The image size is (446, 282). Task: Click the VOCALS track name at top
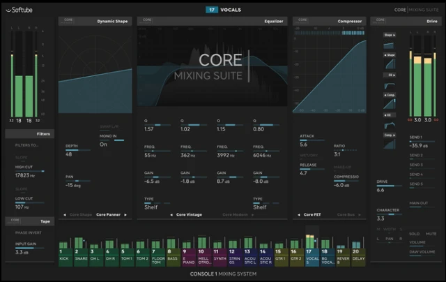click(x=231, y=10)
